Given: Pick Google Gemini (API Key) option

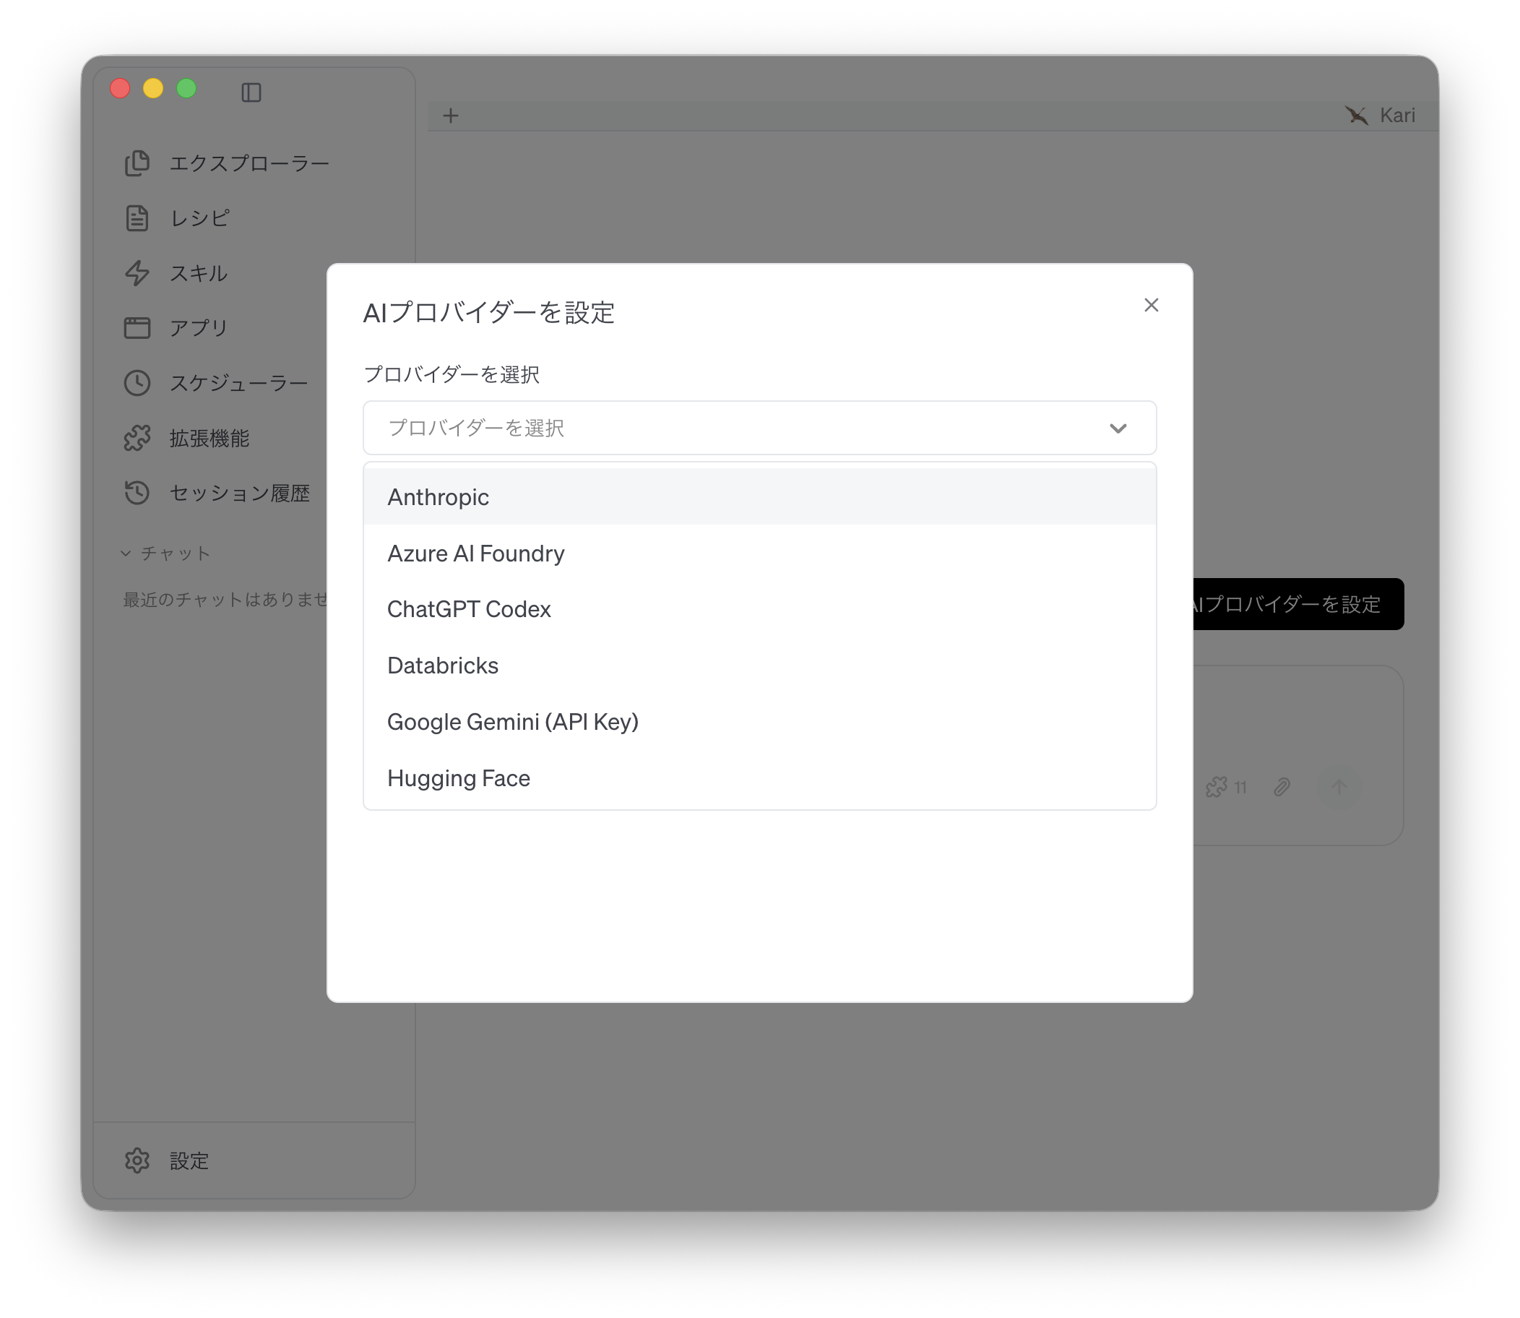Looking at the screenshot, I should pos(759,722).
